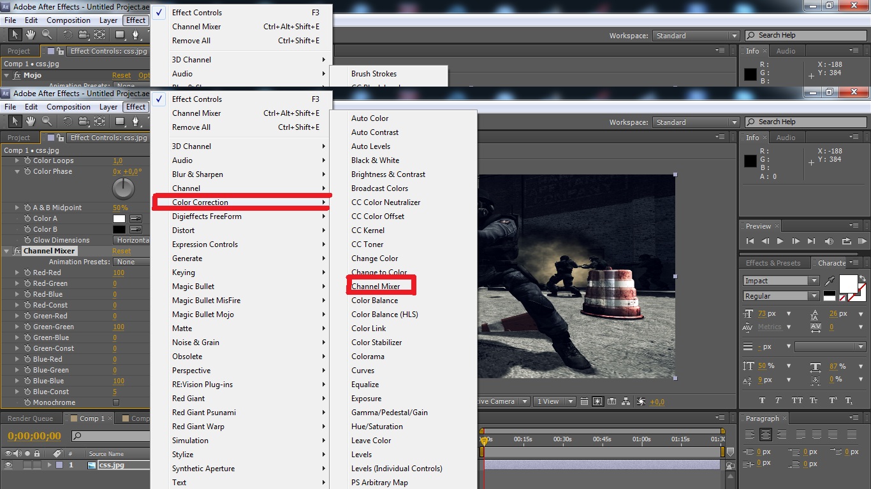
Task: Enable Small Caps in Character panel
Action: pos(814,401)
